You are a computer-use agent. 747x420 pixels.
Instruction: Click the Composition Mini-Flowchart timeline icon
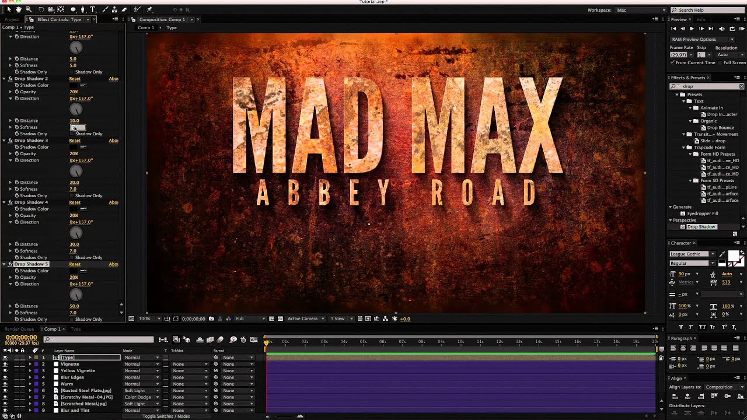pos(163,339)
